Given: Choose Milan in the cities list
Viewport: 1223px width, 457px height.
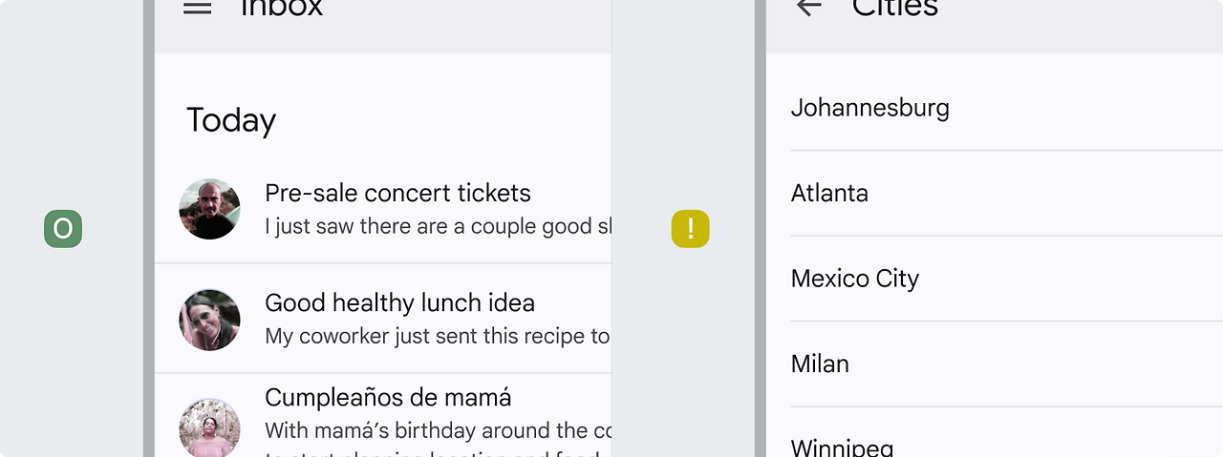Looking at the screenshot, I should (1007, 364).
